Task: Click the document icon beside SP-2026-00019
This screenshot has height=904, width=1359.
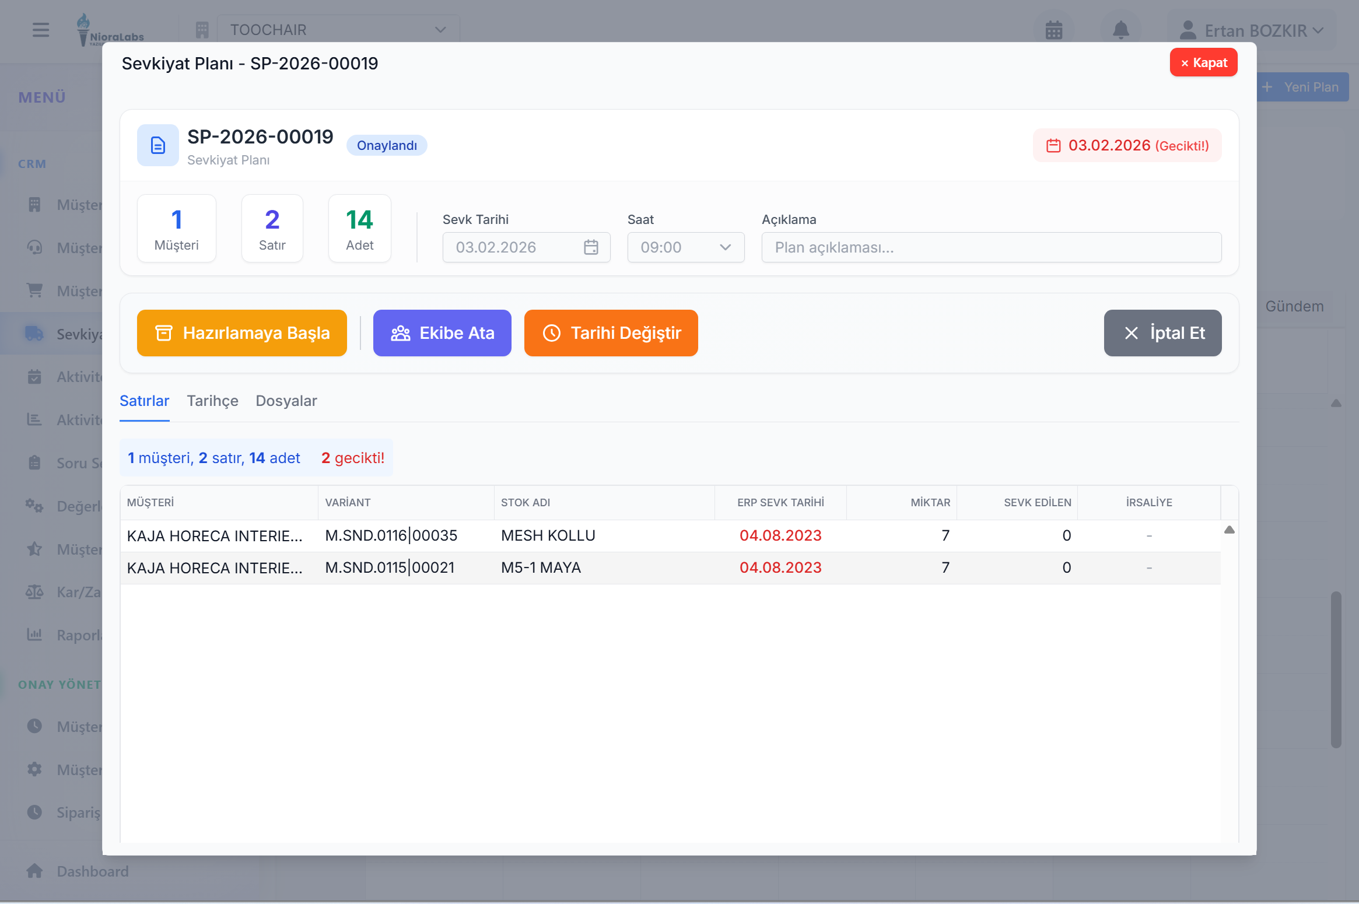Action: tap(157, 145)
